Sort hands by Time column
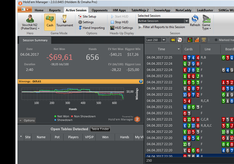The height and width of the screenshot is (164, 234). tap(161, 49)
